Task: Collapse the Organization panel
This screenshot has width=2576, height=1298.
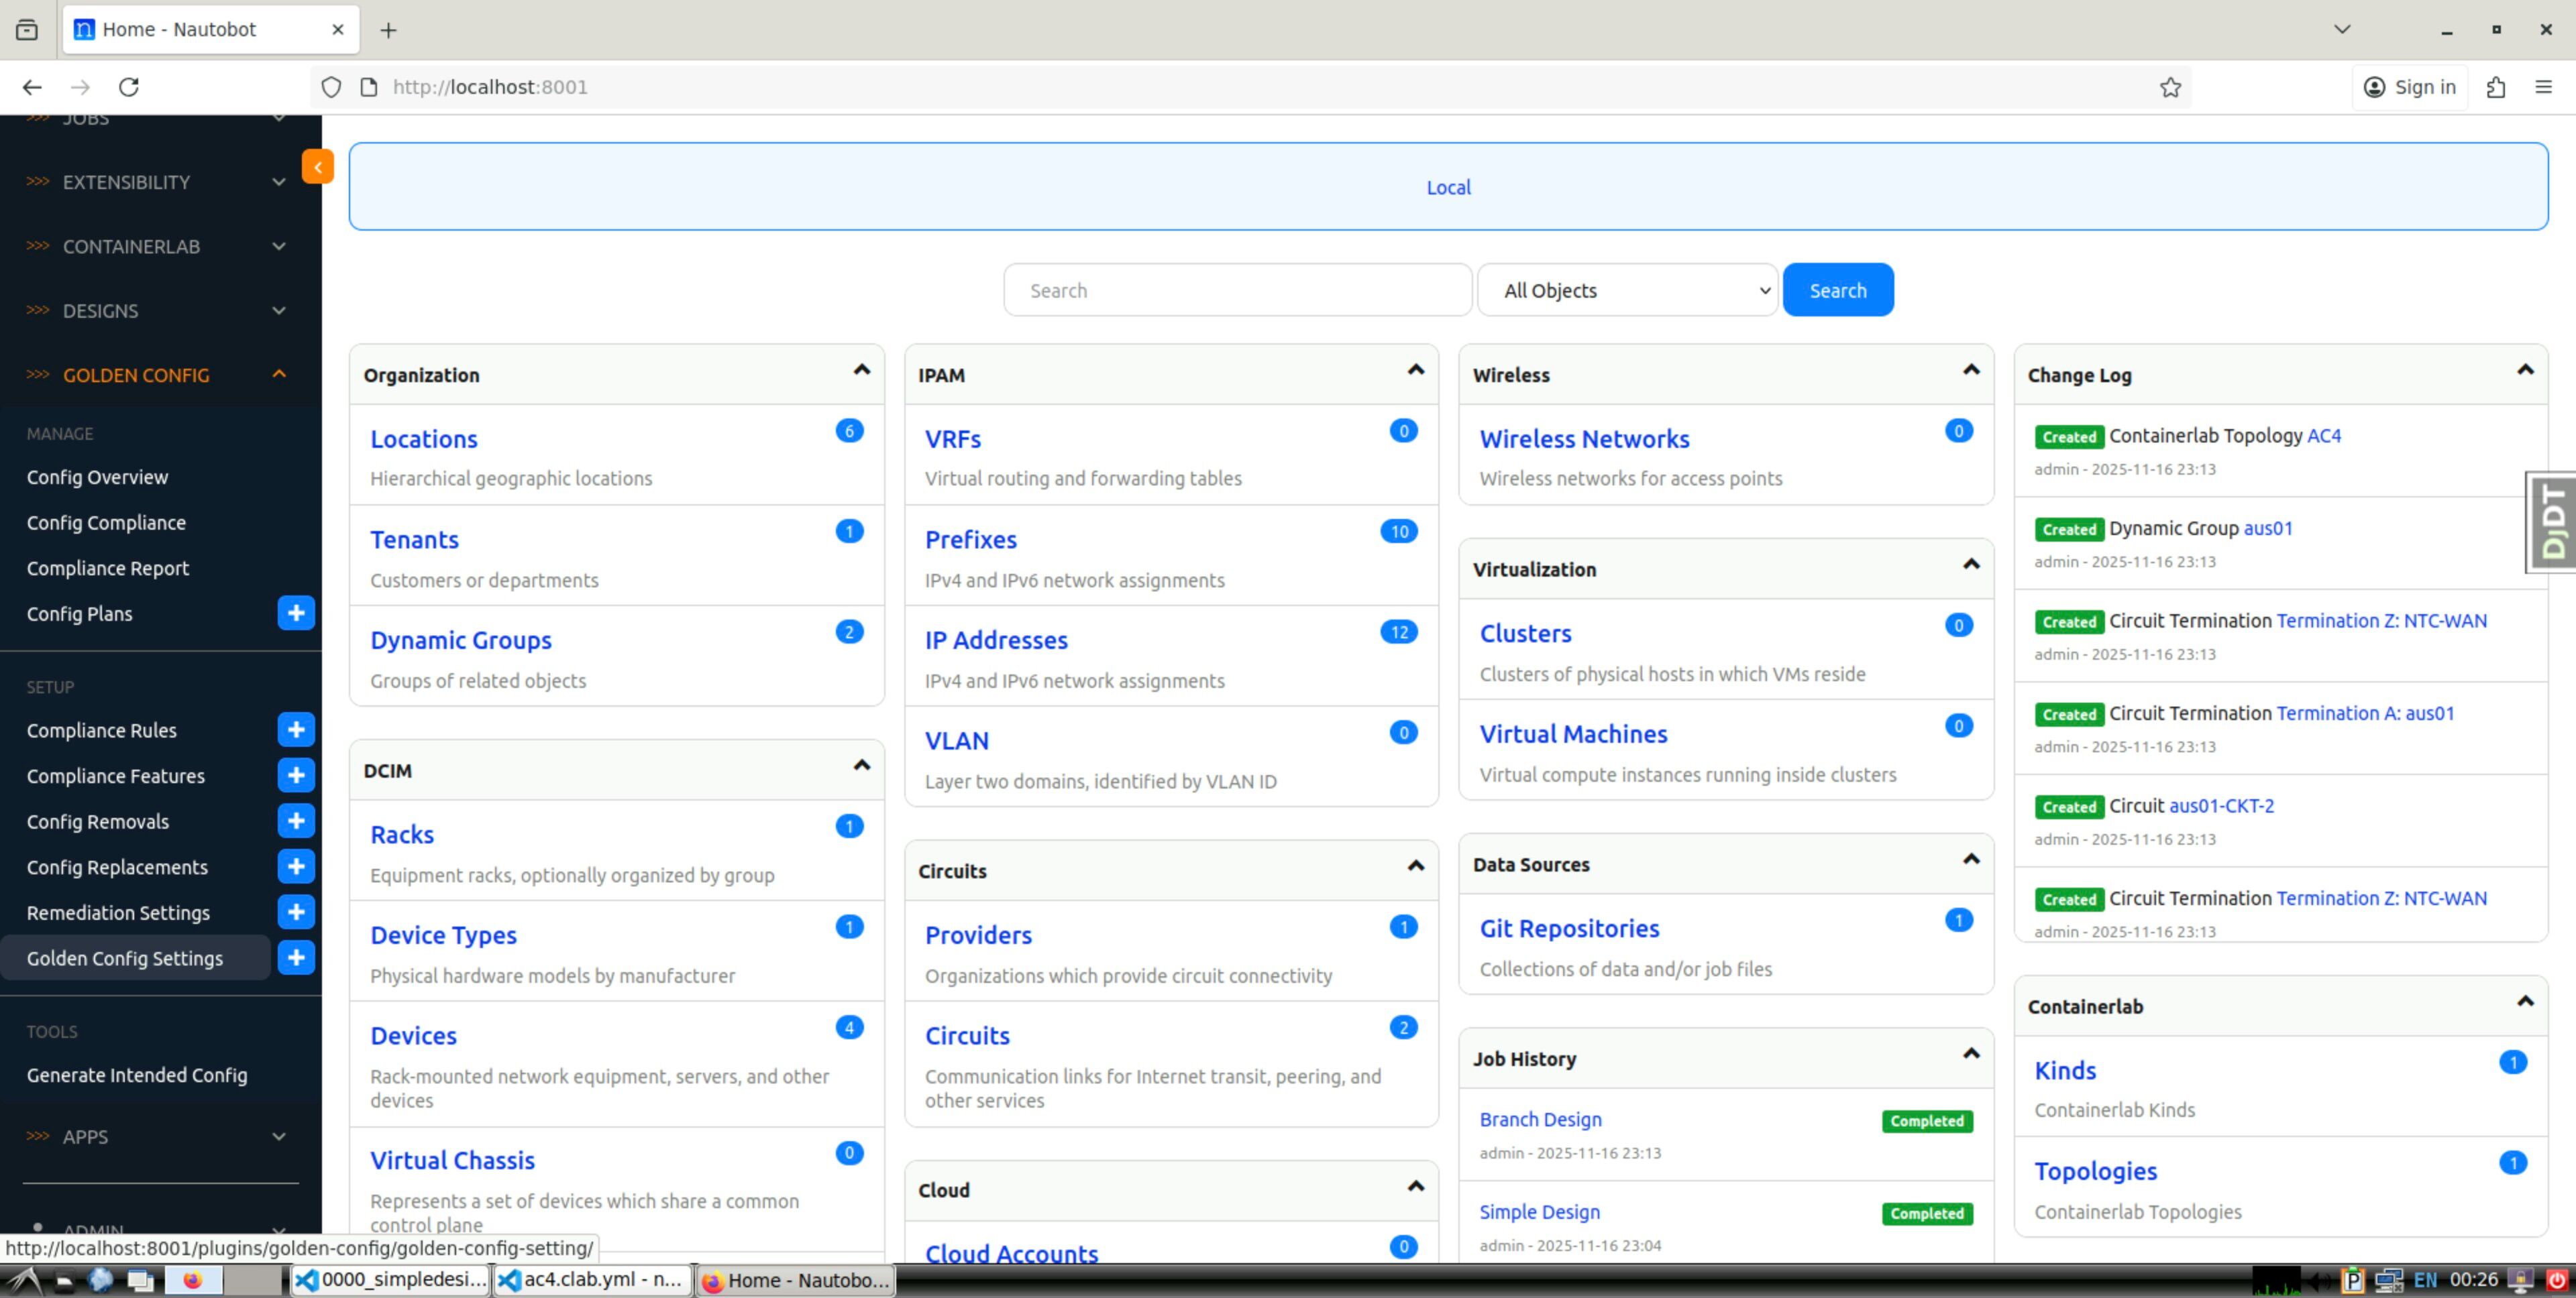Action: [861, 371]
